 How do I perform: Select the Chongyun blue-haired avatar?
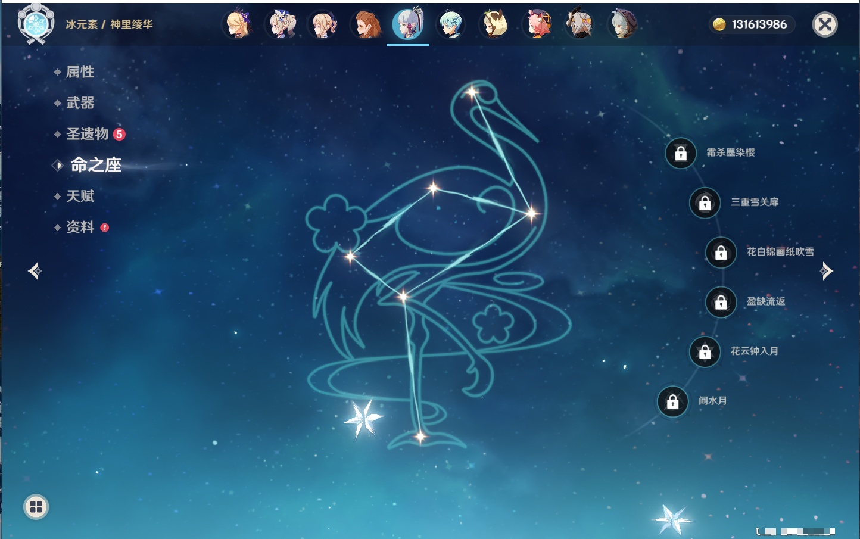click(x=451, y=24)
